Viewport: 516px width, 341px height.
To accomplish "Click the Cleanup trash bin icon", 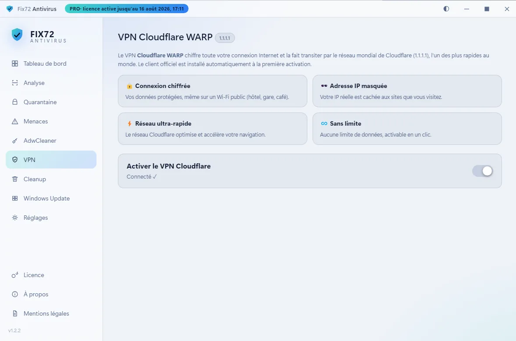I will (x=15, y=179).
